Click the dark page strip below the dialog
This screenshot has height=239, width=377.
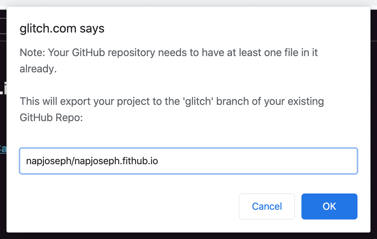click(x=188, y=236)
